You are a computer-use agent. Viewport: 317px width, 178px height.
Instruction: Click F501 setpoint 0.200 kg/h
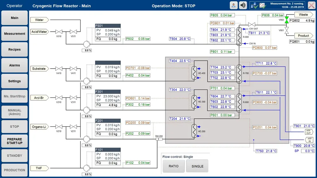[x=113, y=34]
